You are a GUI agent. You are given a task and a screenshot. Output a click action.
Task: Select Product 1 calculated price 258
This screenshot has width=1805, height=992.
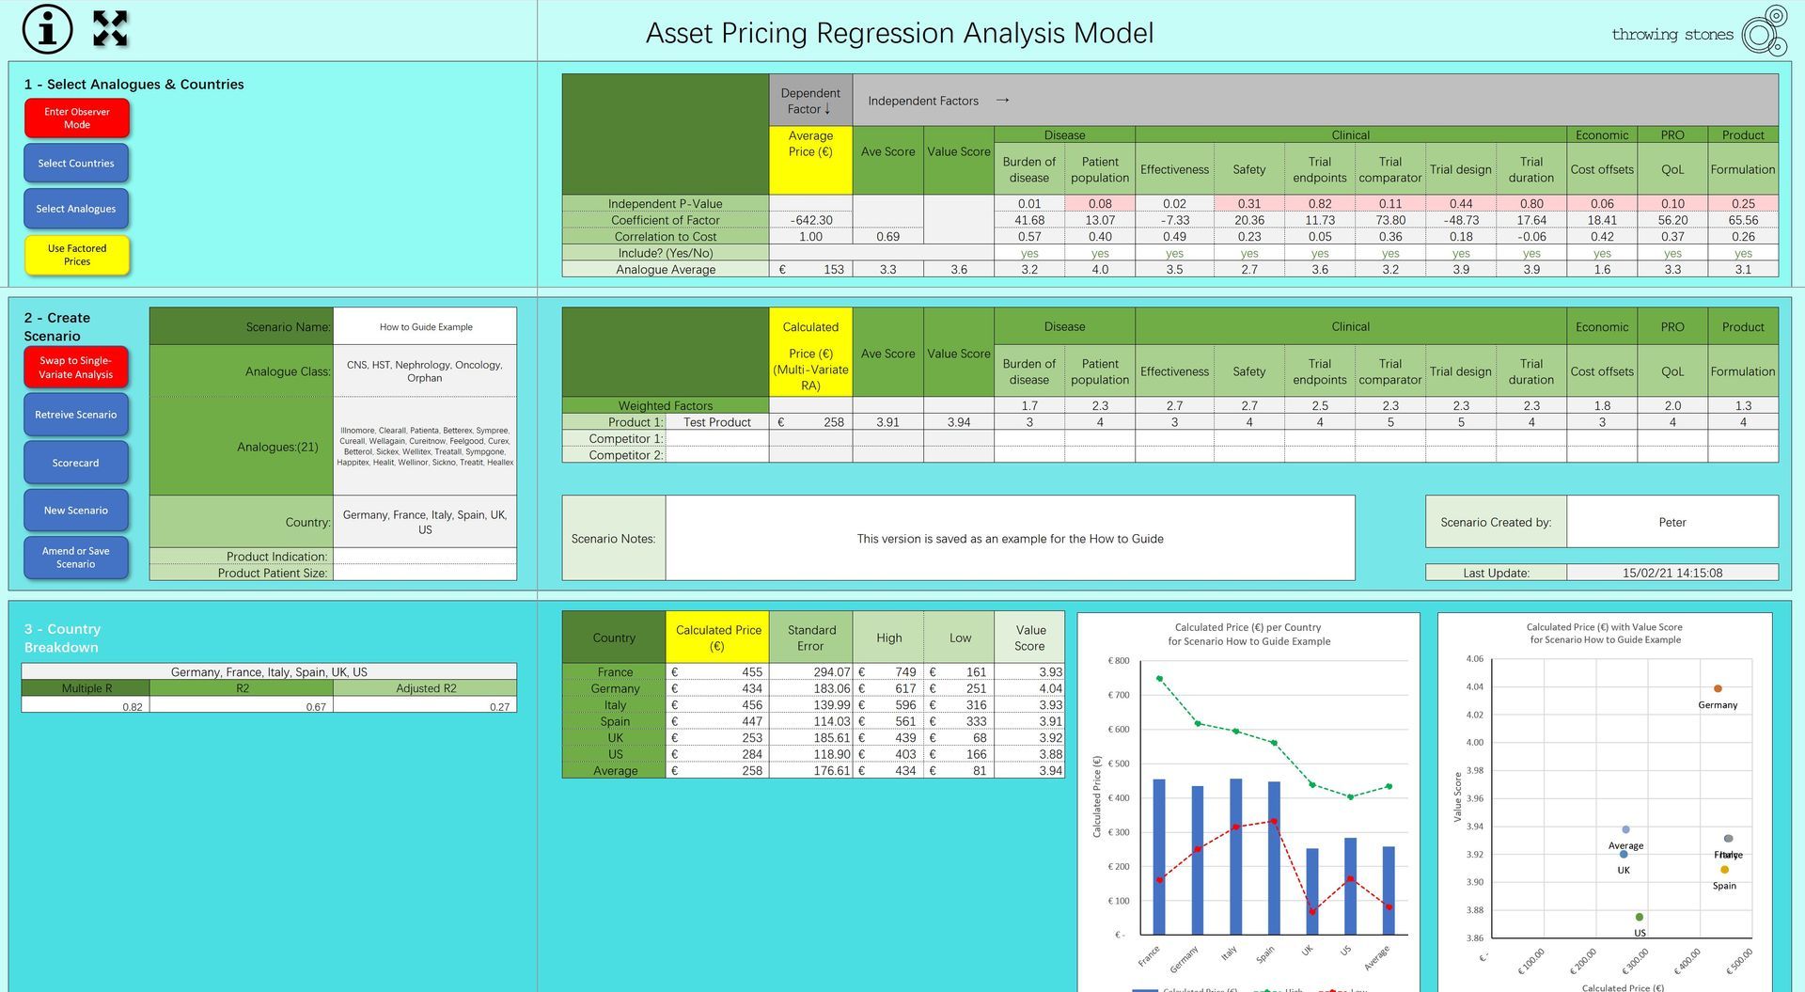tap(810, 422)
